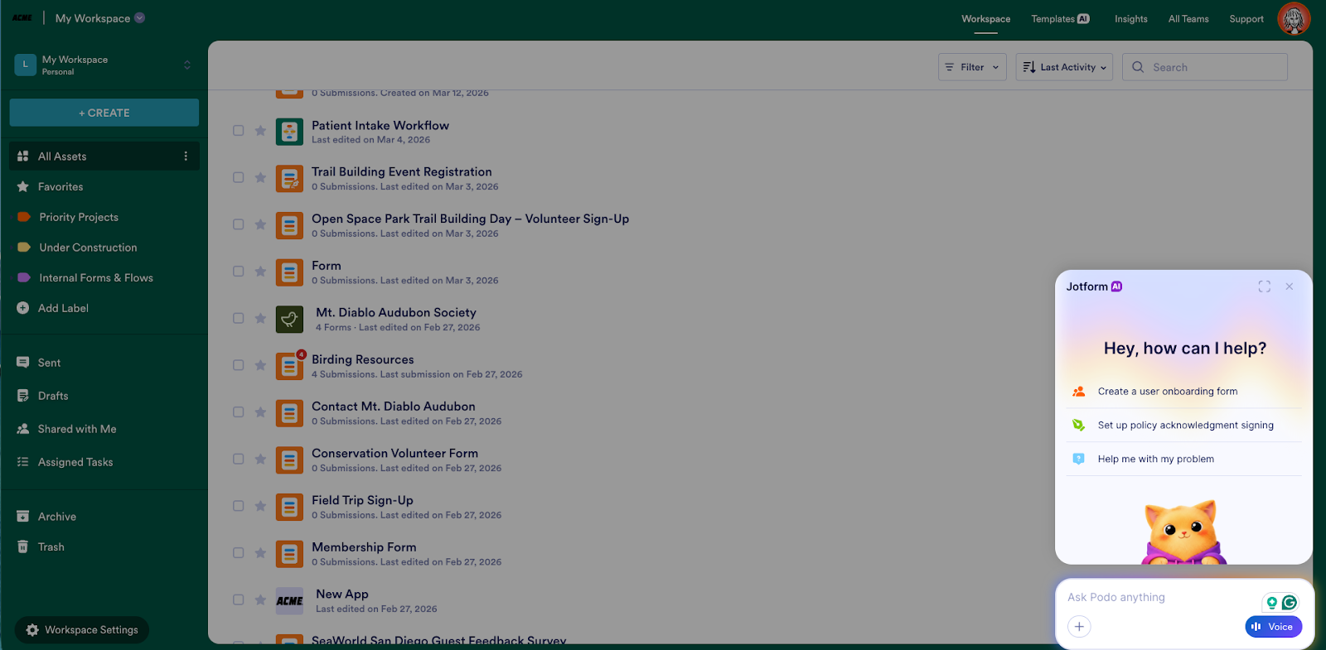The height and width of the screenshot is (650, 1326).
Task: Star the Conservation Volunteer Form
Action: [260, 460]
